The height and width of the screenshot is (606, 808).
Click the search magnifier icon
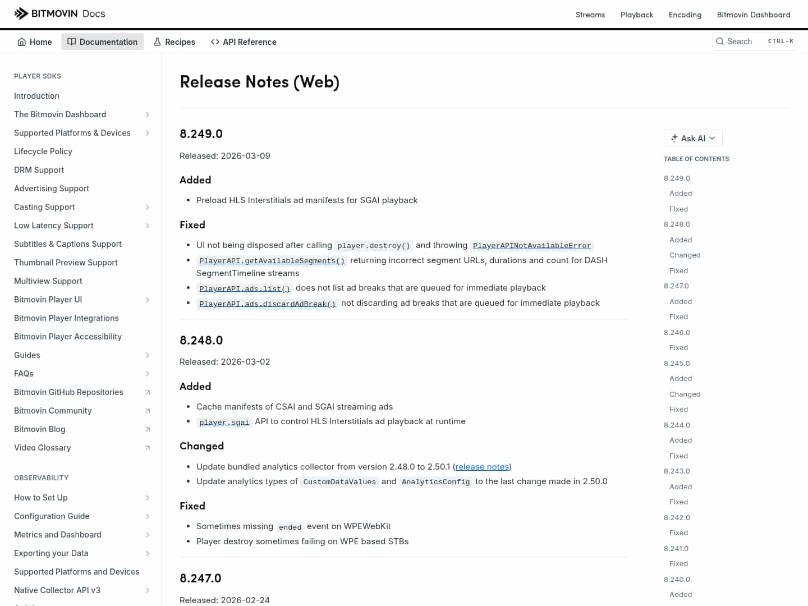(720, 42)
